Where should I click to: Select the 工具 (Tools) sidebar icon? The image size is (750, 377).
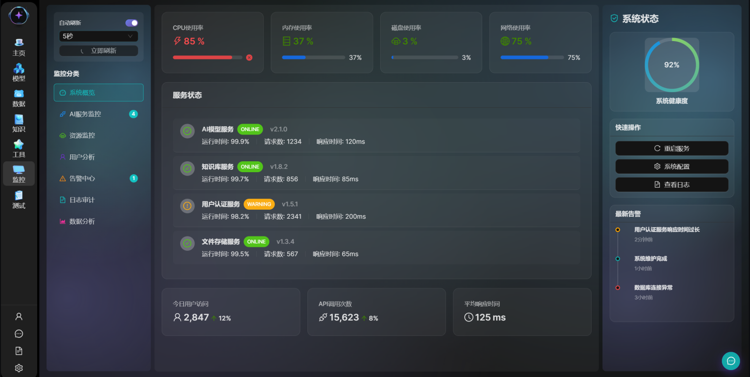point(19,148)
